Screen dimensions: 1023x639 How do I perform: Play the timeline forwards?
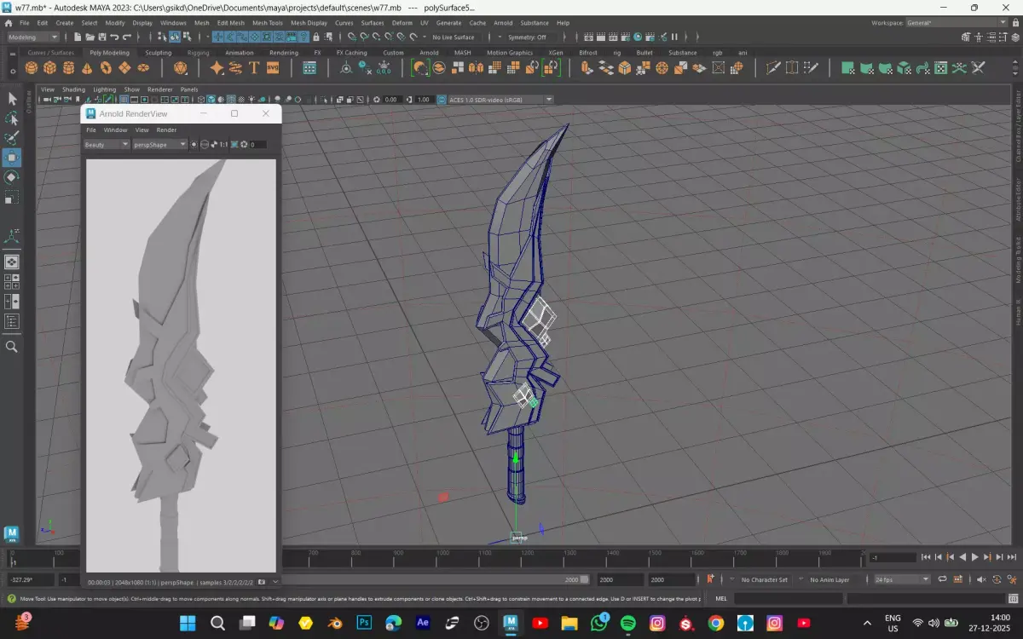[x=975, y=557]
